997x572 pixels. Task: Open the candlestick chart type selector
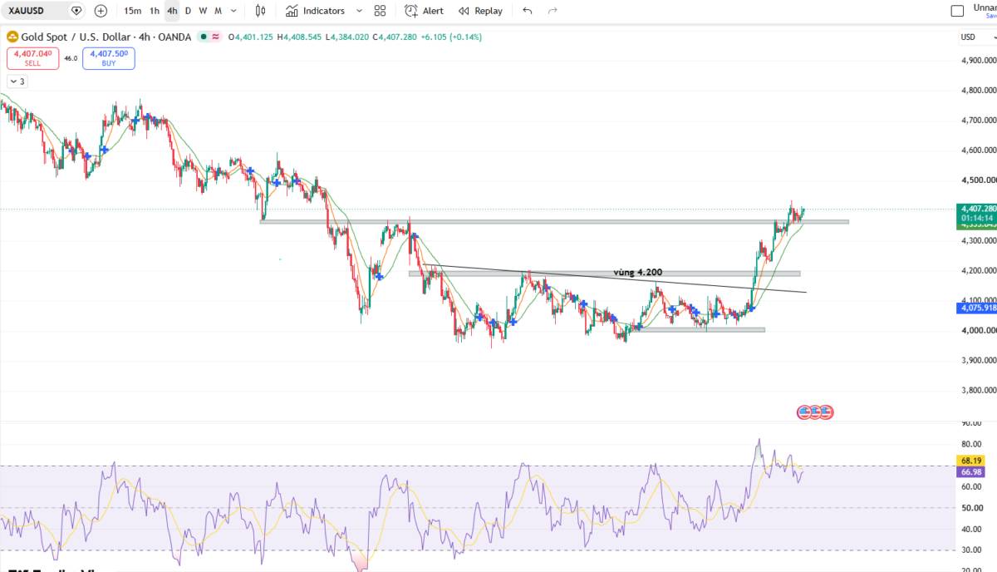click(x=260, y=11)
